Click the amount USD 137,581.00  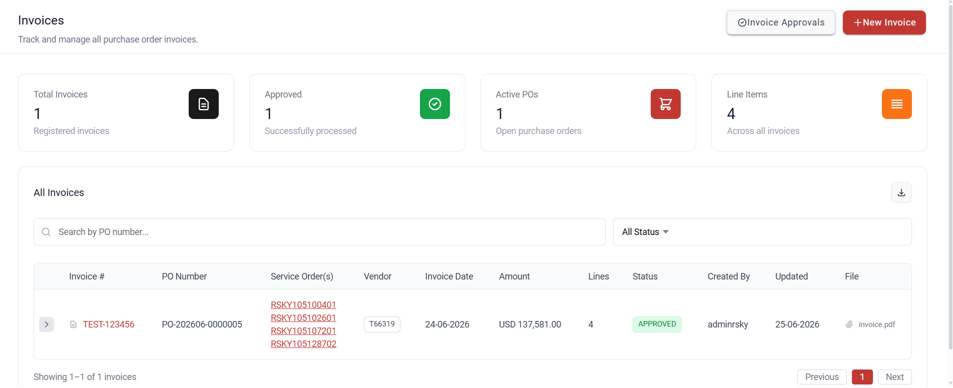click(x=530, y=324)
